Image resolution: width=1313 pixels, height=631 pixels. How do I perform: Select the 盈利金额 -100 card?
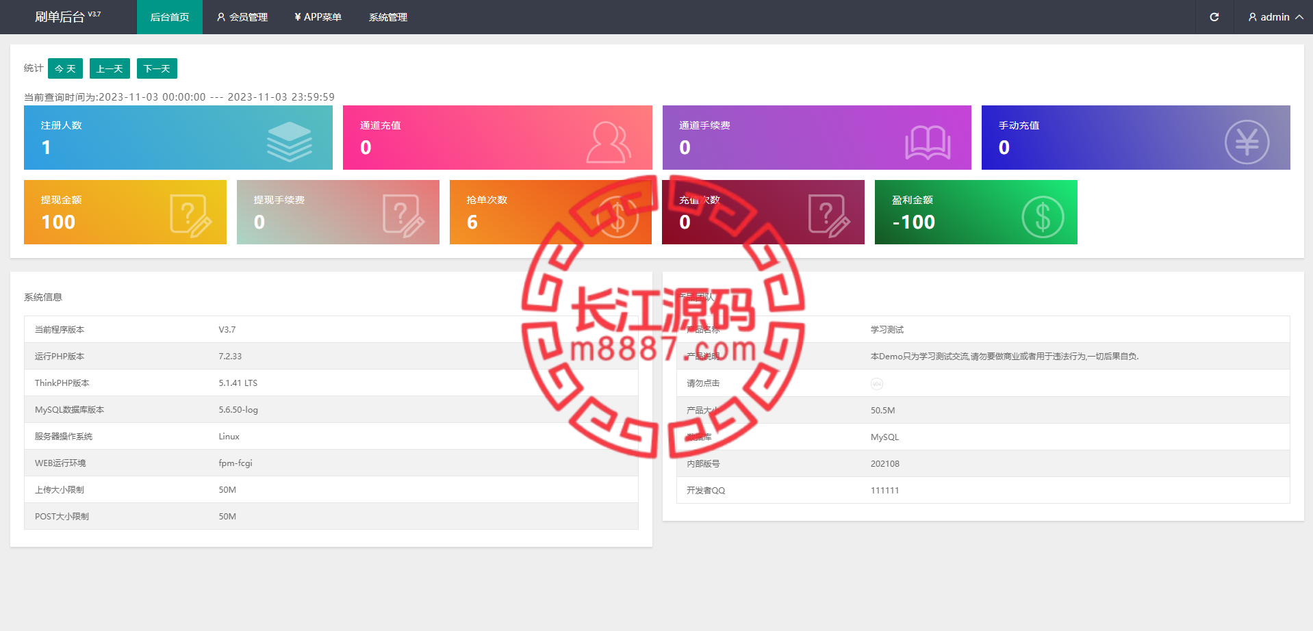pyautogui.click(x=976, y=212)
